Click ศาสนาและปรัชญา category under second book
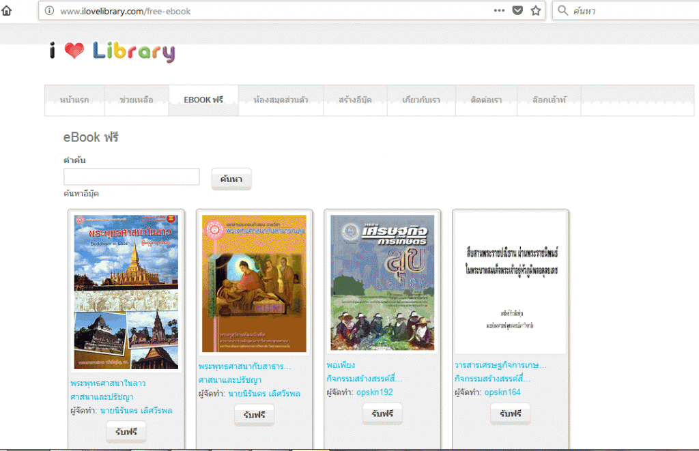The height and width of the screenshot is (451, 699). click(230, 380)
